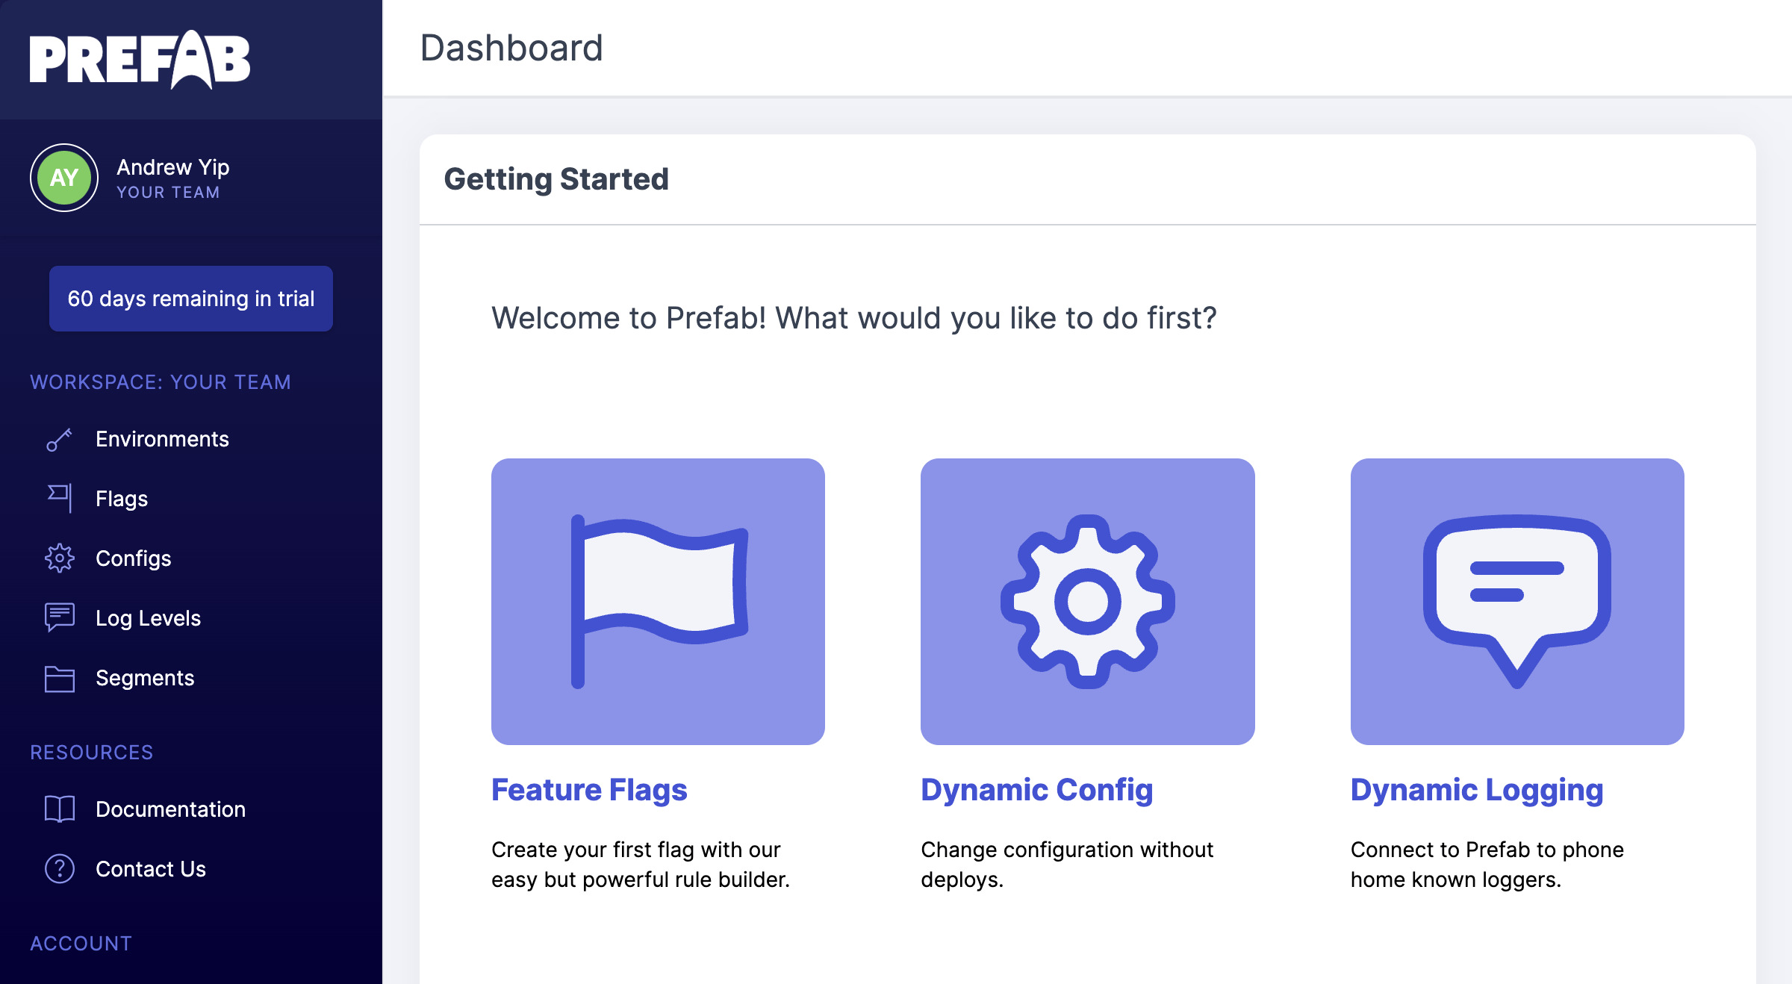
Task: Click the Contact Us link
Action: (x=152, y=869)
